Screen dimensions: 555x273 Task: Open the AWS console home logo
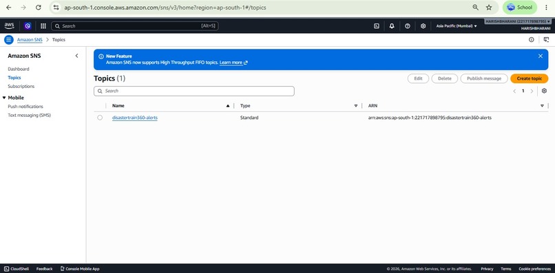9,25
